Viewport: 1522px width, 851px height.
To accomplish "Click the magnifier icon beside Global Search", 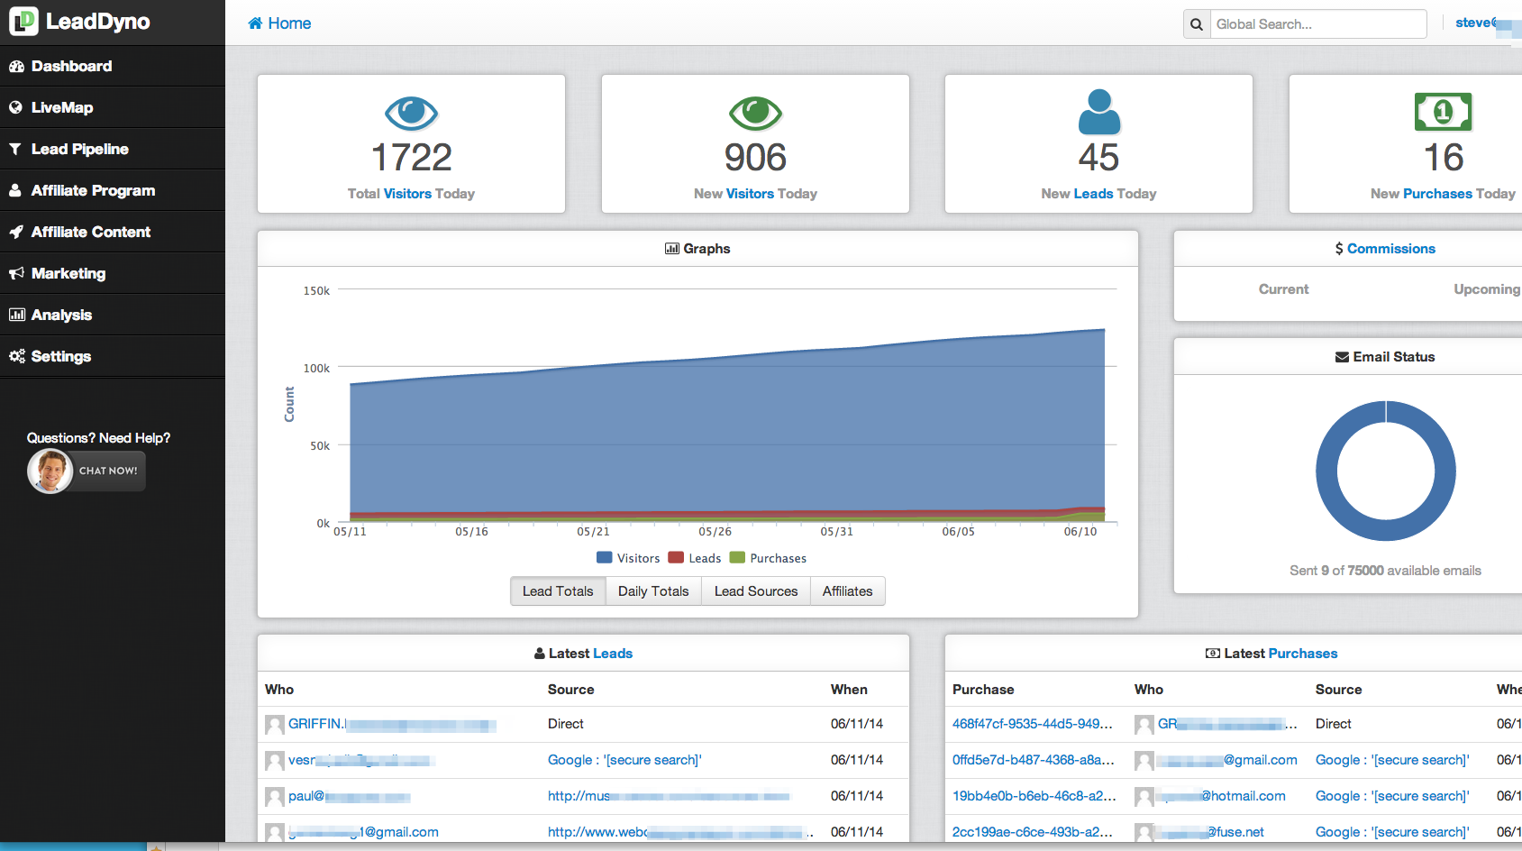I will (x=1197, y=24).
